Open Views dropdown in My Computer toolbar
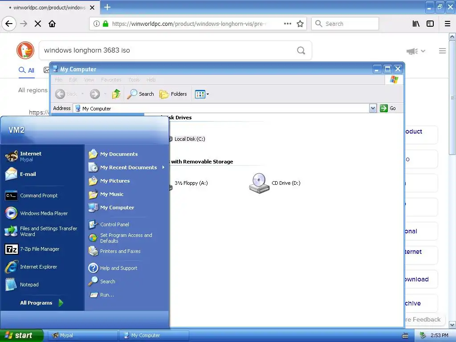456x342 pixels. [x=202, y=94]
